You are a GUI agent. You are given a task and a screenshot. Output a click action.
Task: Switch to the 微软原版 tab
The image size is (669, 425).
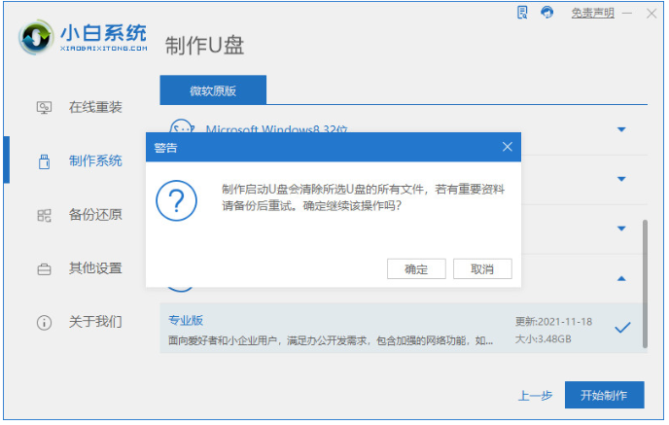click(x=213, y=90)
